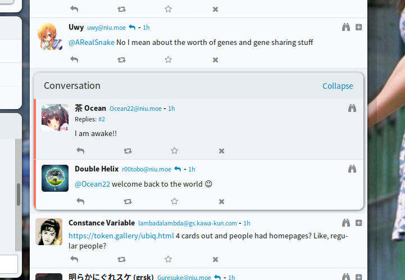405x280 pixels.
Task: Expand Uwy's post with plus icon
Action: coord(359,27)
